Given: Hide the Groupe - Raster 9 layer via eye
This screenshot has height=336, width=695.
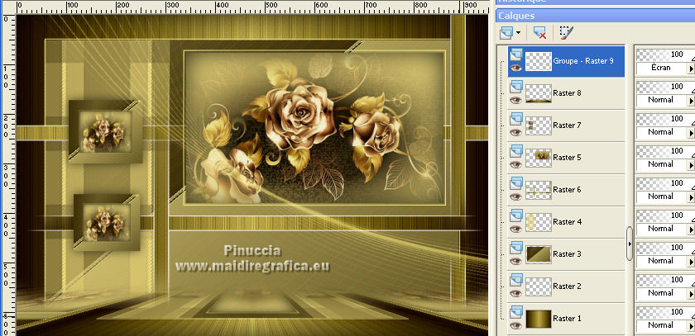Looking at the screenshot, I should click(515, 68).
